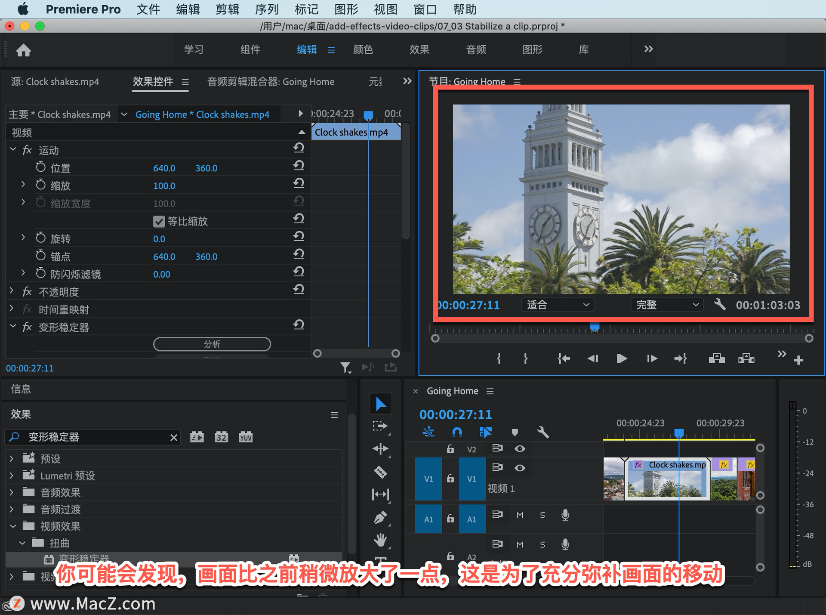Select the Track Select Forward tool

380,426
